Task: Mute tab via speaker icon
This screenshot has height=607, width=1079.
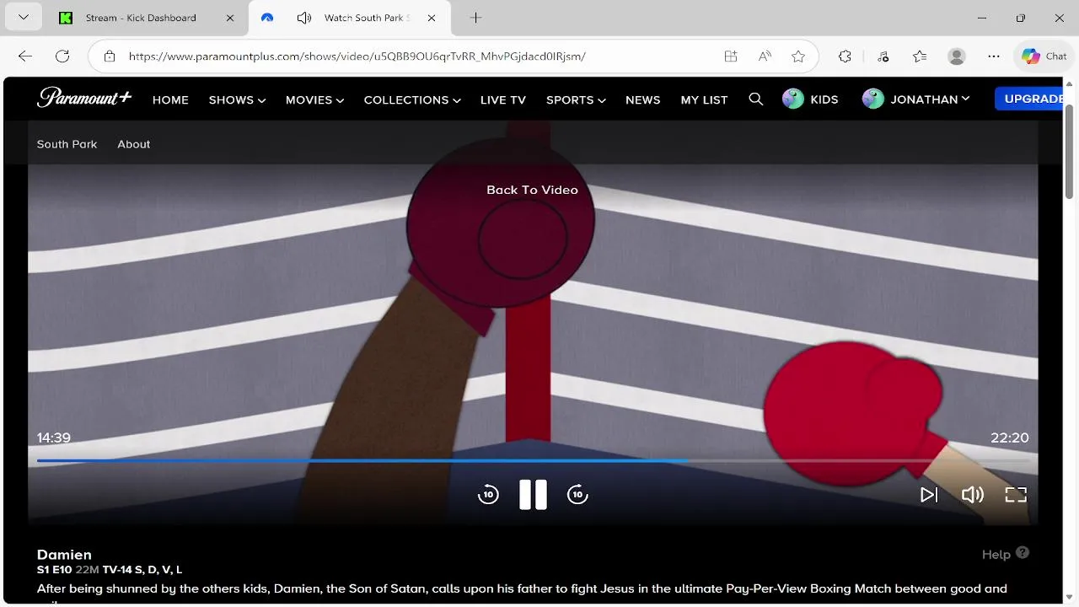Action: [305, 18]
